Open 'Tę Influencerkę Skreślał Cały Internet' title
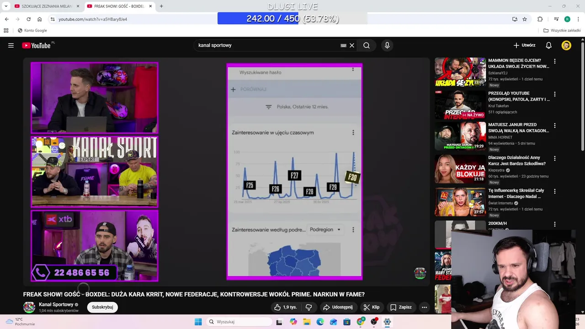This screenshot has width=585, height=329. [516, 193]
